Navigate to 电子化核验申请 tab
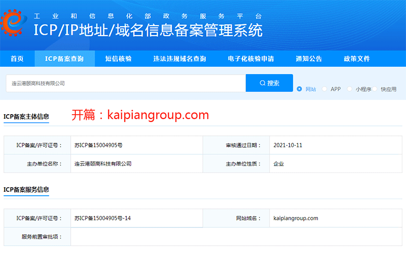406x254 pixels. (x=251, y=59)
